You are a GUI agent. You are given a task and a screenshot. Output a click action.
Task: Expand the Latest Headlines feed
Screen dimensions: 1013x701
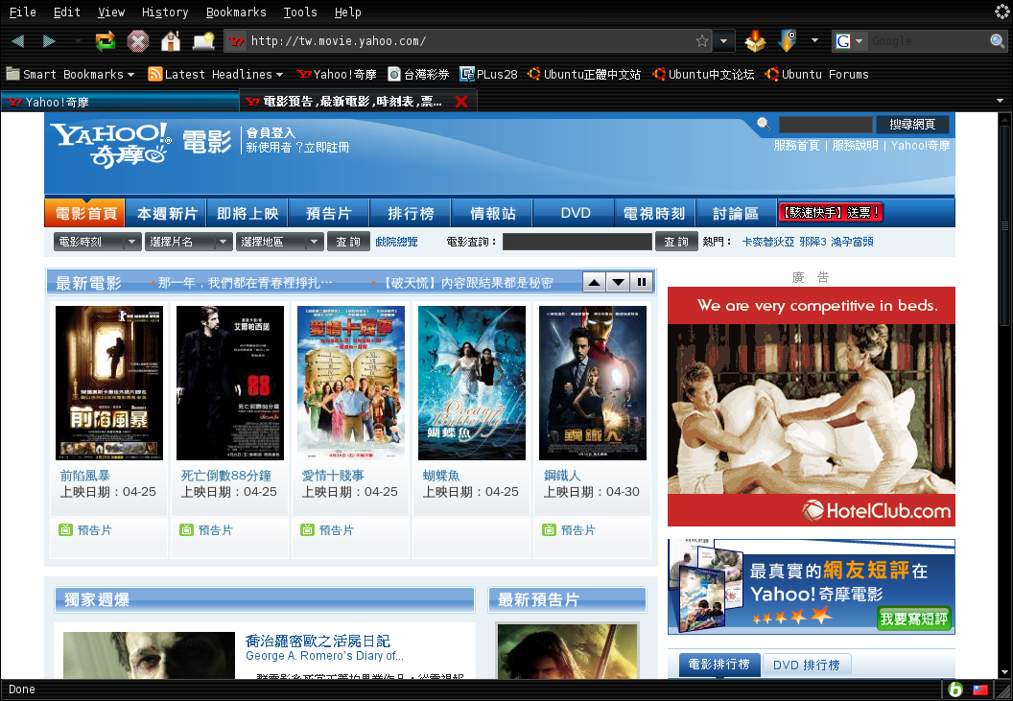point(215,74)
